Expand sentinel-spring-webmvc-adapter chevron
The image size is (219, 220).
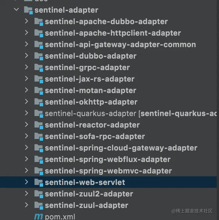pyautogui.click(x=26, y=171)
